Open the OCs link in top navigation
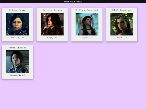This screenshot has height=109, width=146. (x=73, y=2)
